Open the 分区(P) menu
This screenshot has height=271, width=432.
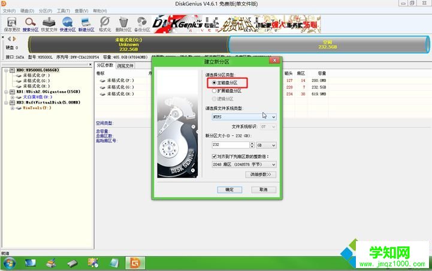[46, 11]
